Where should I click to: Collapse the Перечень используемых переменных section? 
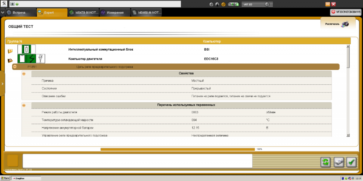[24, 105]
